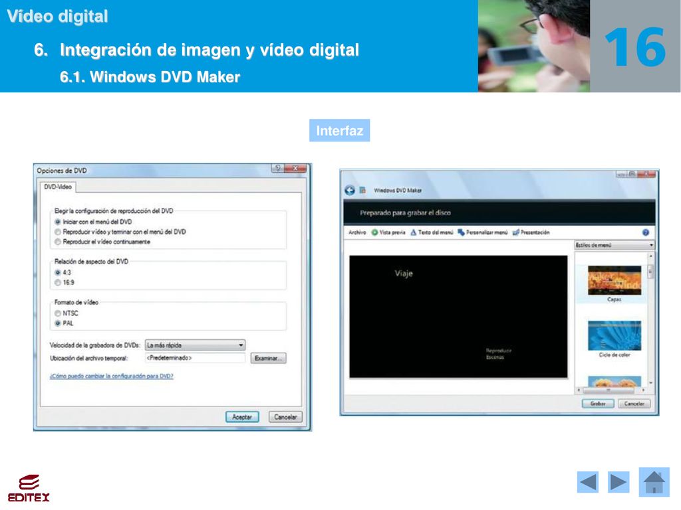Click the Ubicación del archivo temporal field
The height and width of the screenshot is (510, 681).
pyautogui.click(x=195, y=358)
